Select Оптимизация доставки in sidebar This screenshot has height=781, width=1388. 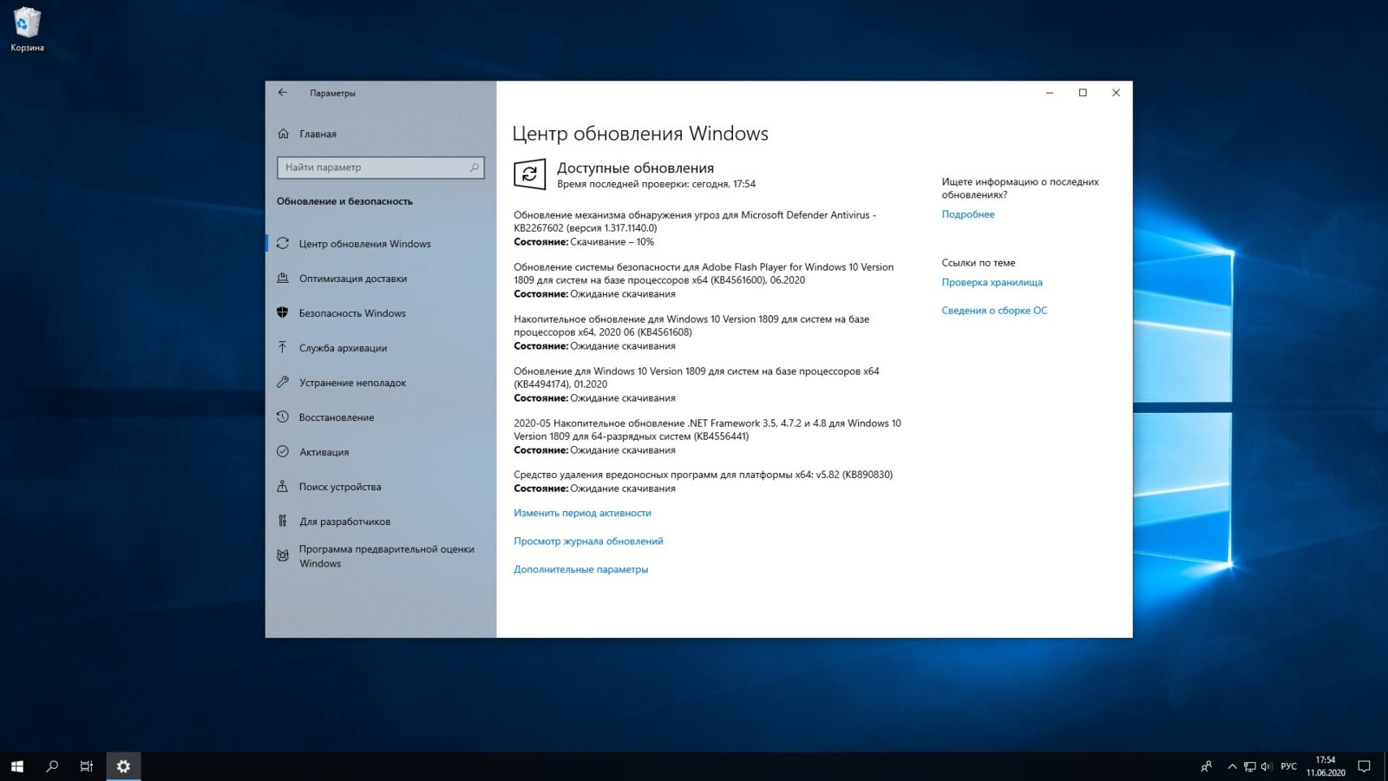[381, 279]
